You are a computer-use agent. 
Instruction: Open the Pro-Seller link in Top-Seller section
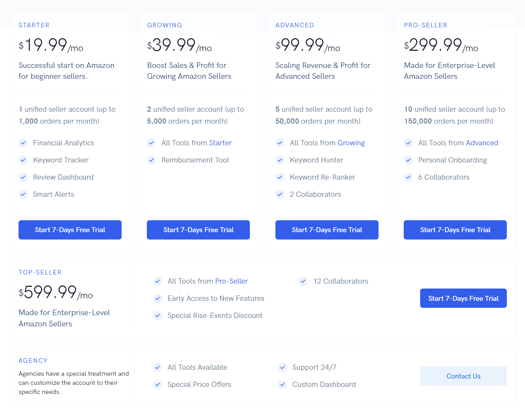[232, 281]
